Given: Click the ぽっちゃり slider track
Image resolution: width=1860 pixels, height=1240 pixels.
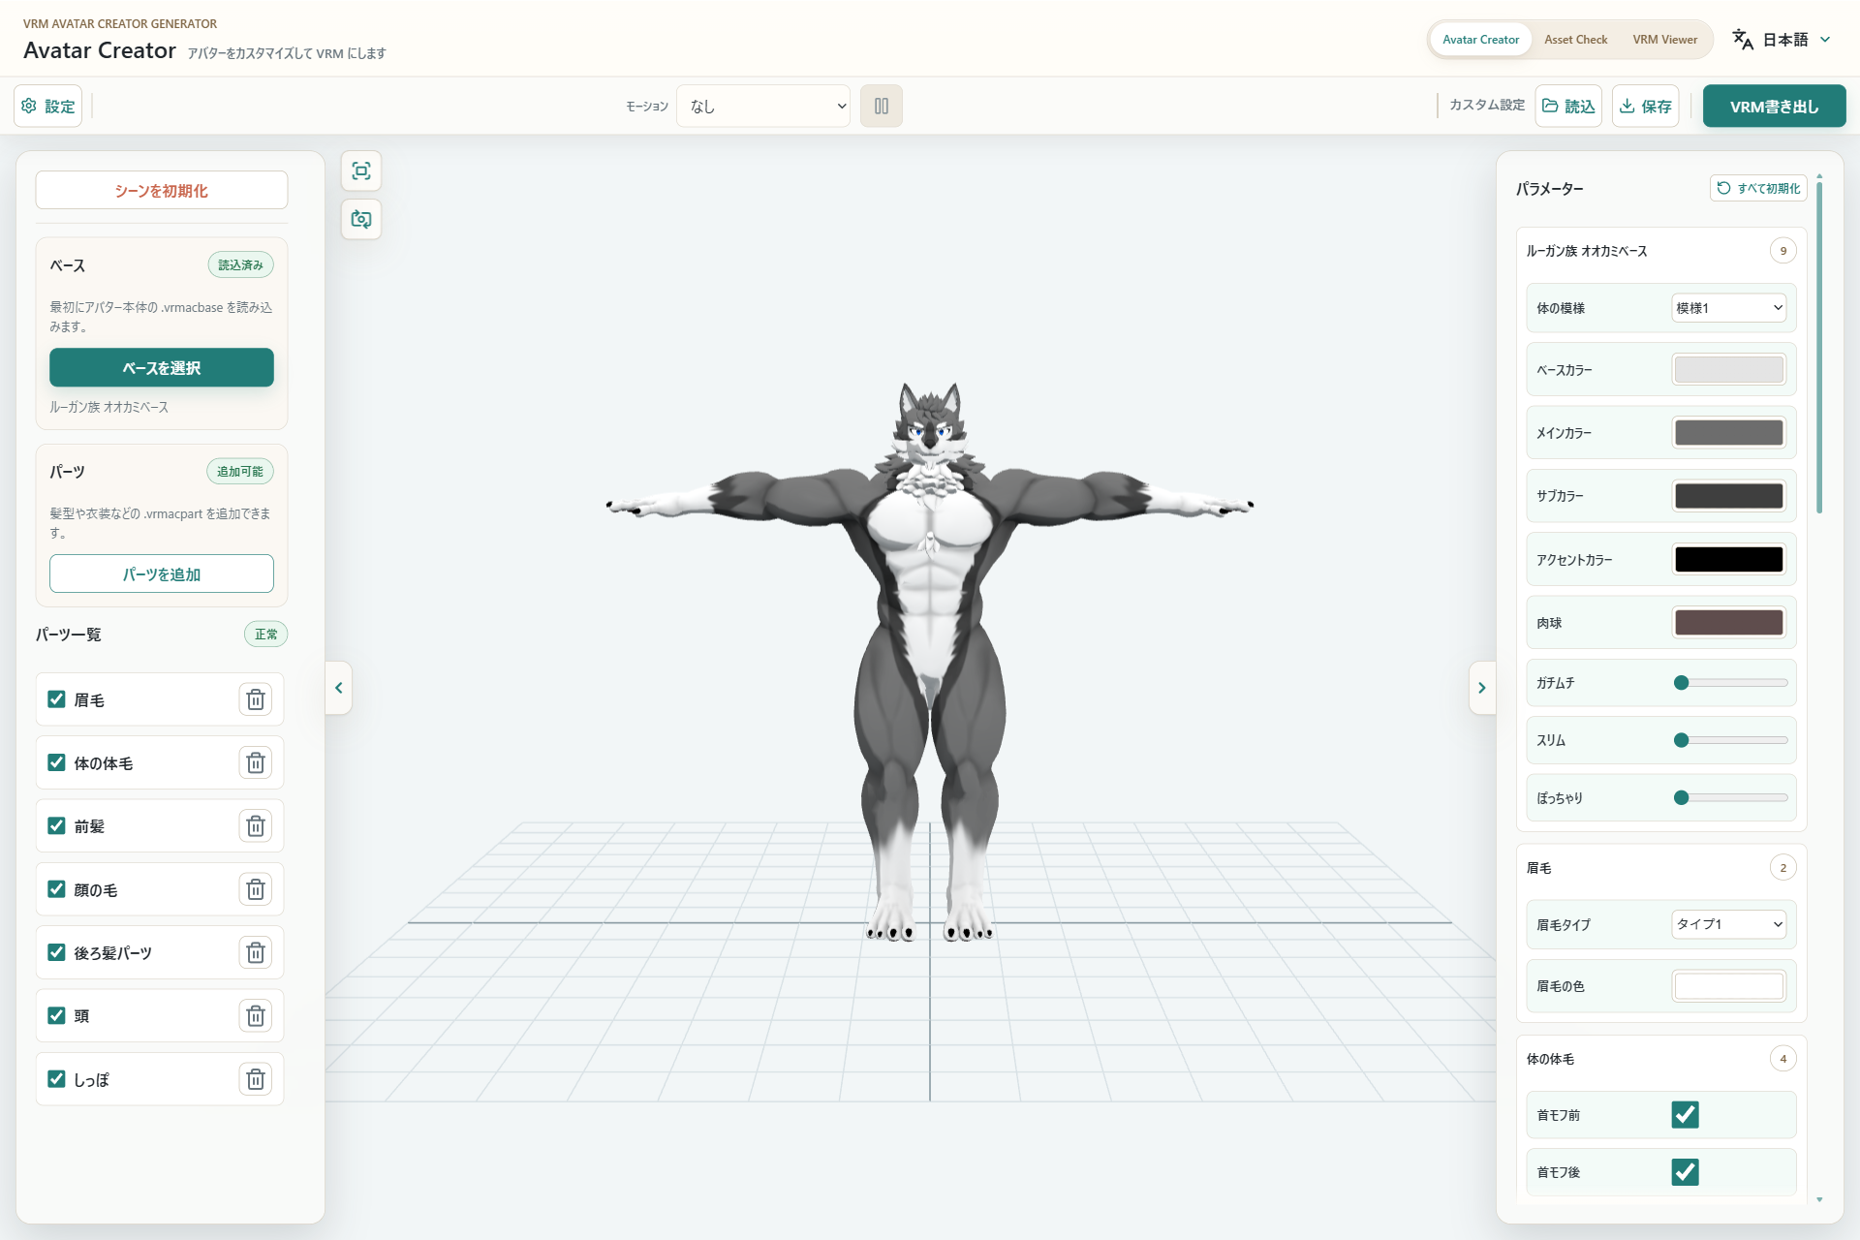Looking at the screenshot, I should (1730, 797).
